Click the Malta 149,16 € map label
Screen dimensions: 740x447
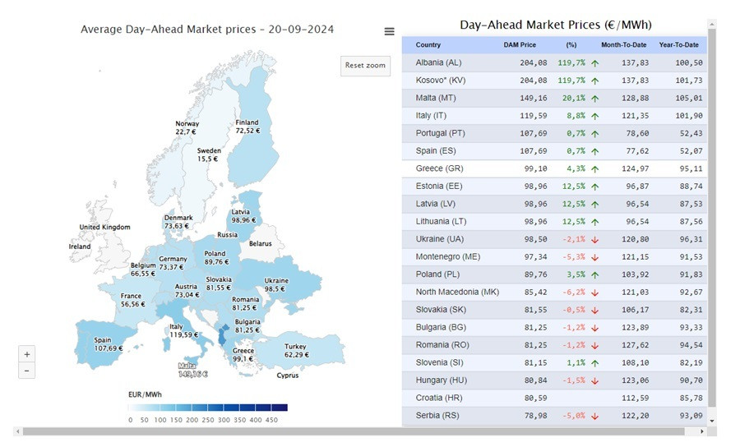192,370
